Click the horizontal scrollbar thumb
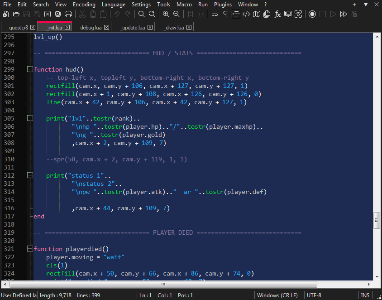The height and width of the screenshot is (300, 382). (163, 284)
